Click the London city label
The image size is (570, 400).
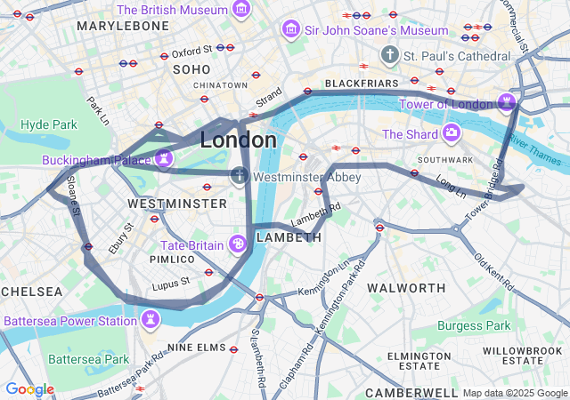click(239, 140)
